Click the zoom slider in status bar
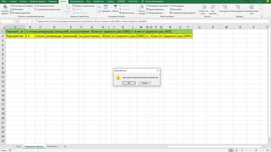 256,150
